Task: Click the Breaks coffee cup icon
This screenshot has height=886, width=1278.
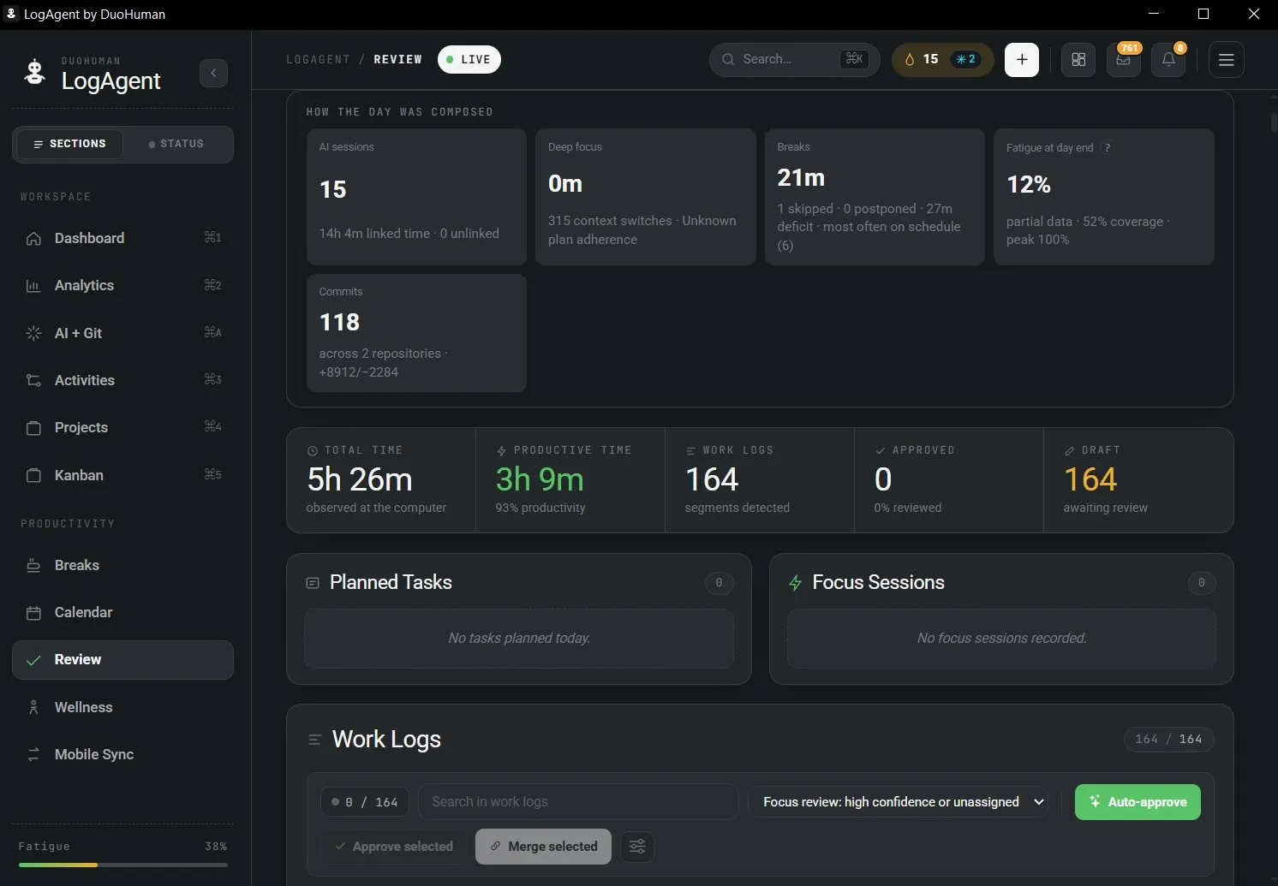Action: coord(33,565)
